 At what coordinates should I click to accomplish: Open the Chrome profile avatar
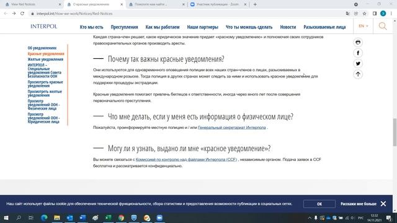[x=383, y=14]
